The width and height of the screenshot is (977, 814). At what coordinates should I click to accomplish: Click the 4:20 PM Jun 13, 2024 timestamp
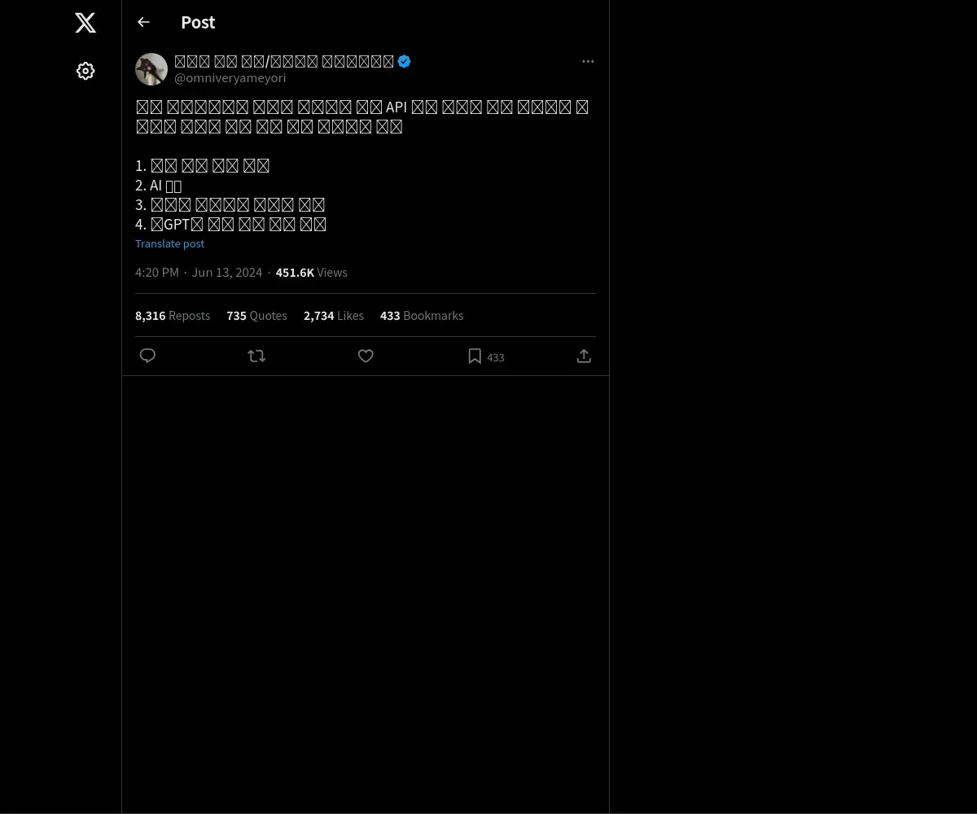click(199, 273)
